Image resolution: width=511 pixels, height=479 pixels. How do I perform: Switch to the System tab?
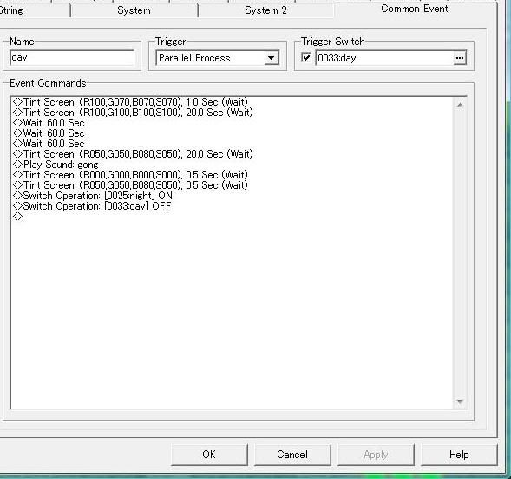tap(134, 10)
